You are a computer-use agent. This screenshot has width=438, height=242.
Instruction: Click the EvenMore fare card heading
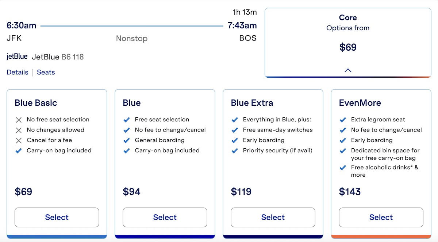360,103
